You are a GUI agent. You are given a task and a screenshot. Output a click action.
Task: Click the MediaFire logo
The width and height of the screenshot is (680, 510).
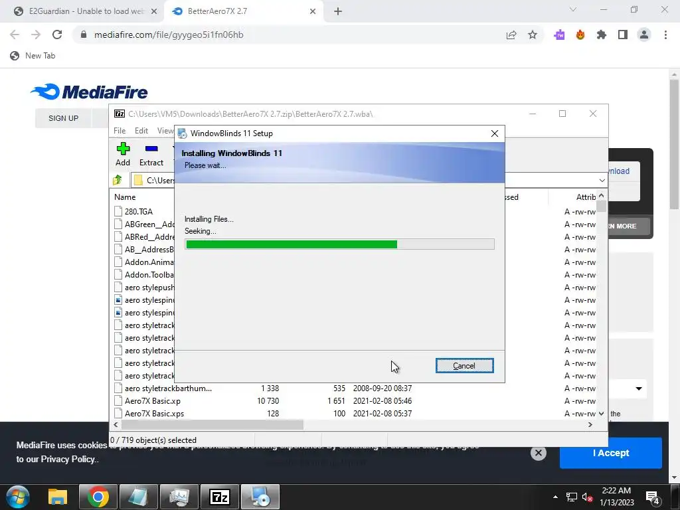point(90,92)
